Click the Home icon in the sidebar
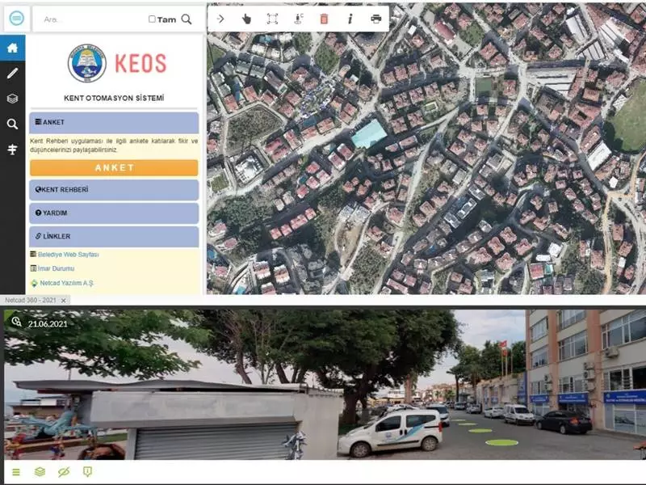 11,47
